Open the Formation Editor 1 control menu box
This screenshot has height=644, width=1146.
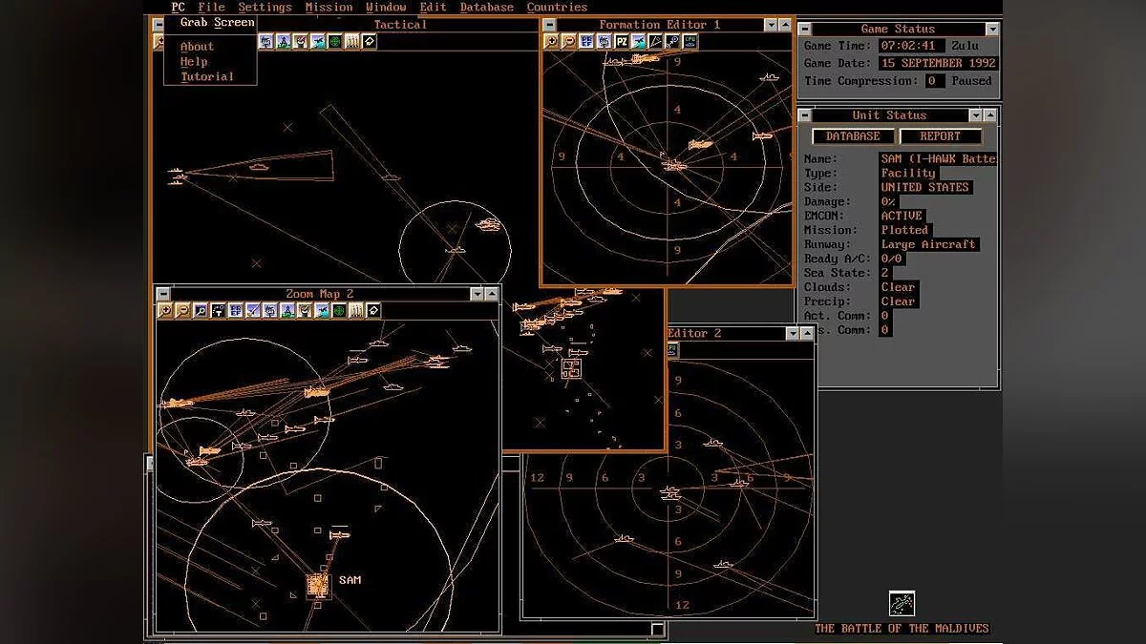(x=550, y=25)
